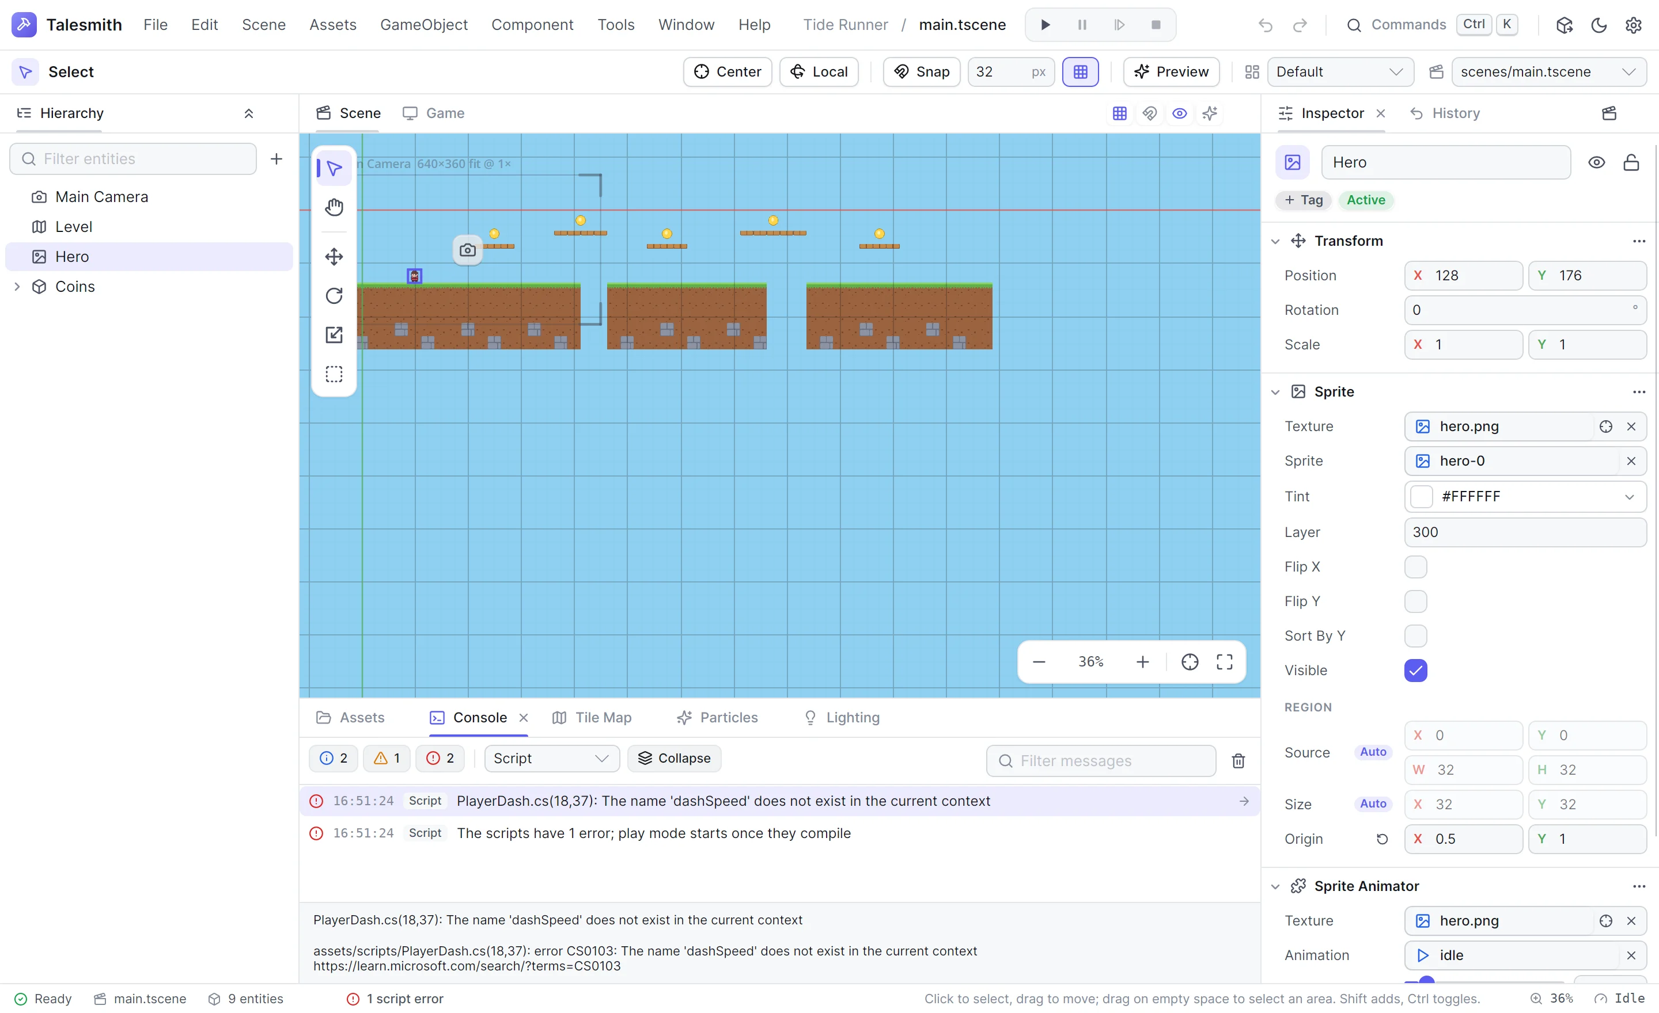Switch to the History tab
This screenshot has width=1659, height=1013.
pyautogui.click(x=1445, y=113)
